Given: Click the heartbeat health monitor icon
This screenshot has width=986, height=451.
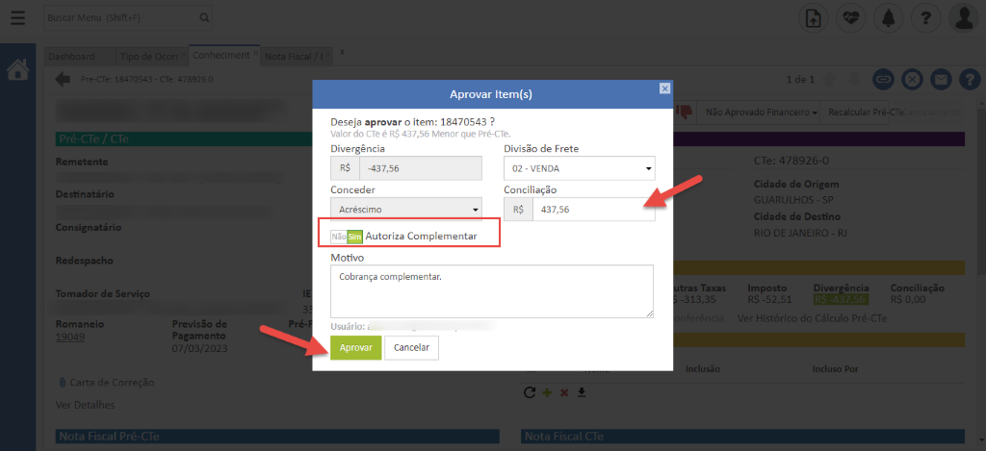Looking at the screenshot, I should coord(851,17).
